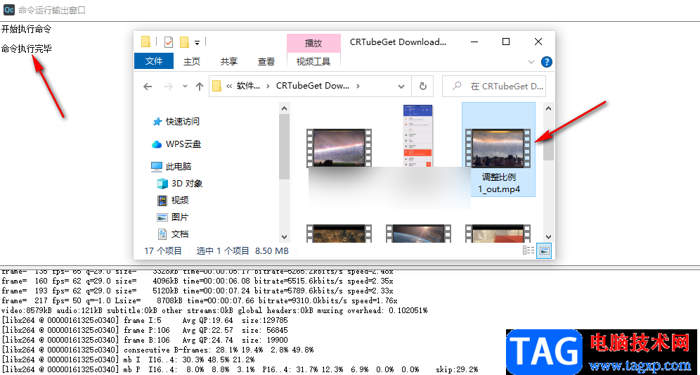Select WPS云盘 in the navigation pane
700x375 pixels.
click(x=176, y=144)
